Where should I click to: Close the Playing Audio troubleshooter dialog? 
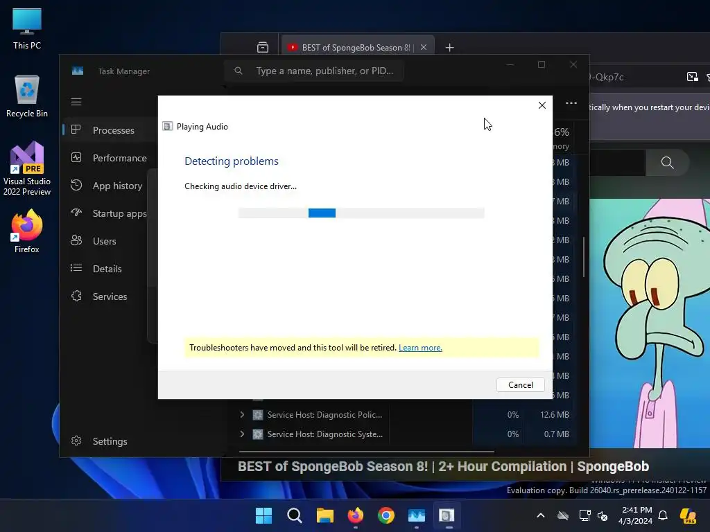point(542,105)
